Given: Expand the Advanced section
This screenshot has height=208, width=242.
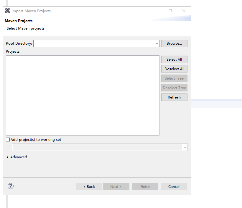Looking at the screenshot, I should tap(7, 157).
